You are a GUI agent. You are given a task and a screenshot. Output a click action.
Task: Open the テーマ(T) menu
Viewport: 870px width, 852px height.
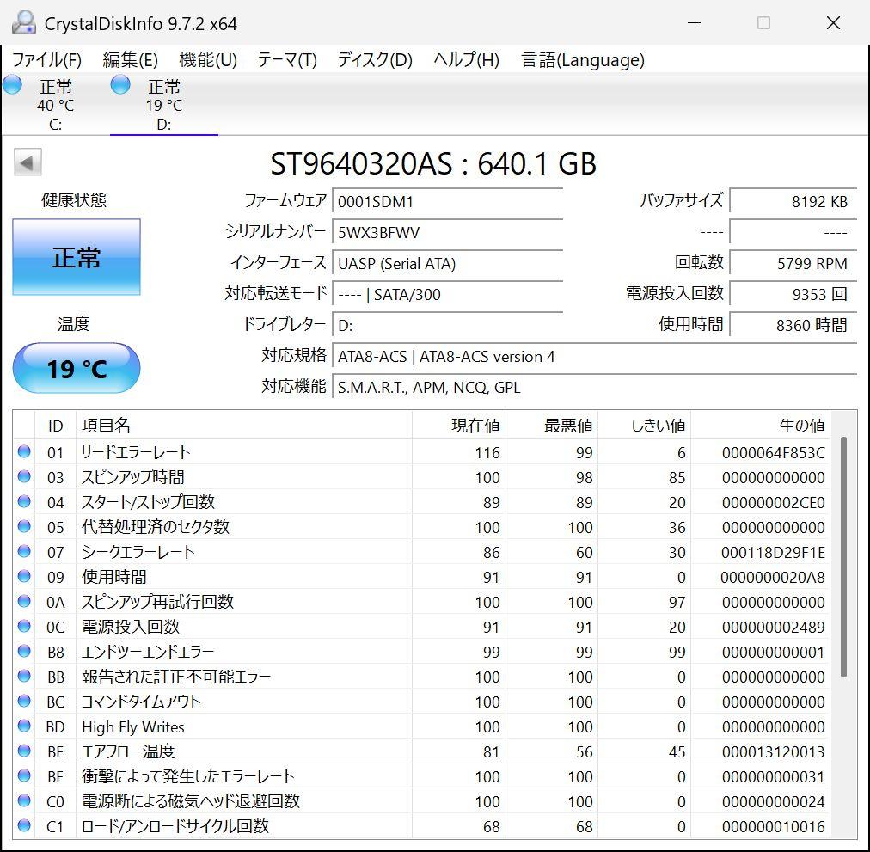click(x=287, y=59)
